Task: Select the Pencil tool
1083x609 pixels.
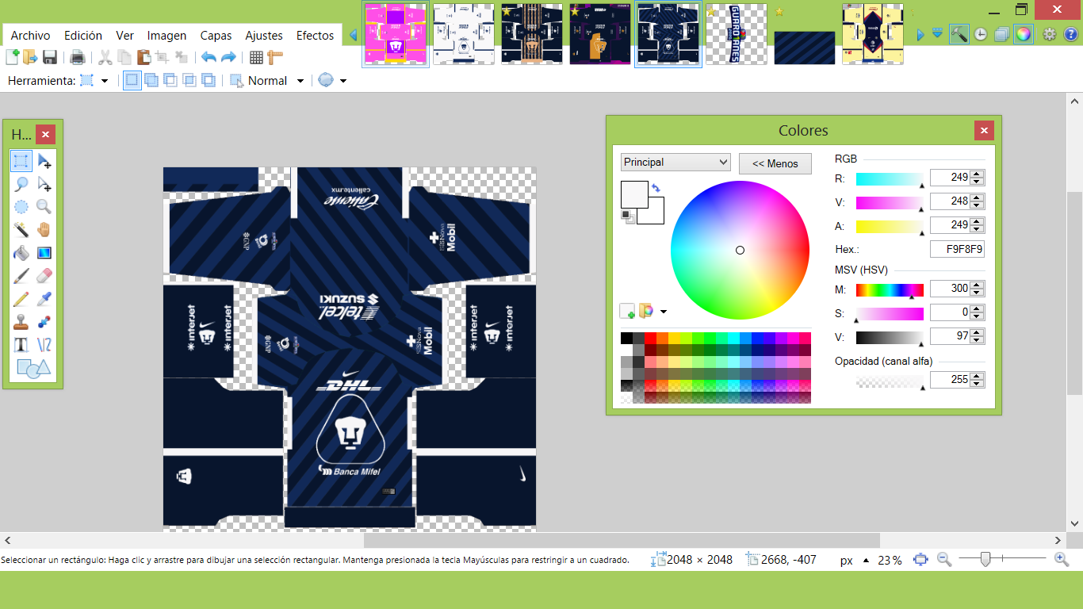Action: click(x=21, y=299)
